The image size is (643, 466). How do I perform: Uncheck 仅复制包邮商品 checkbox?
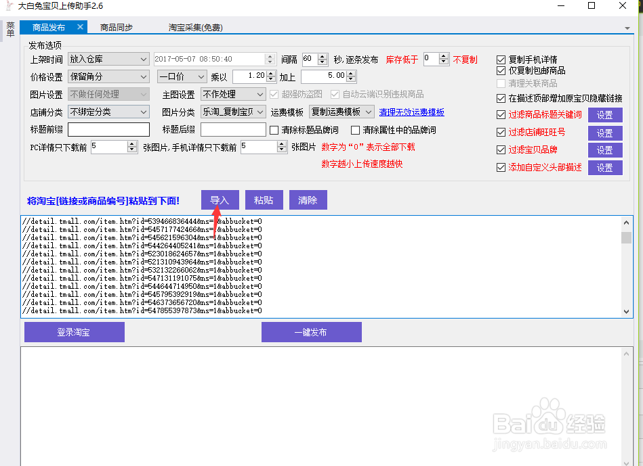coord(501,71)
